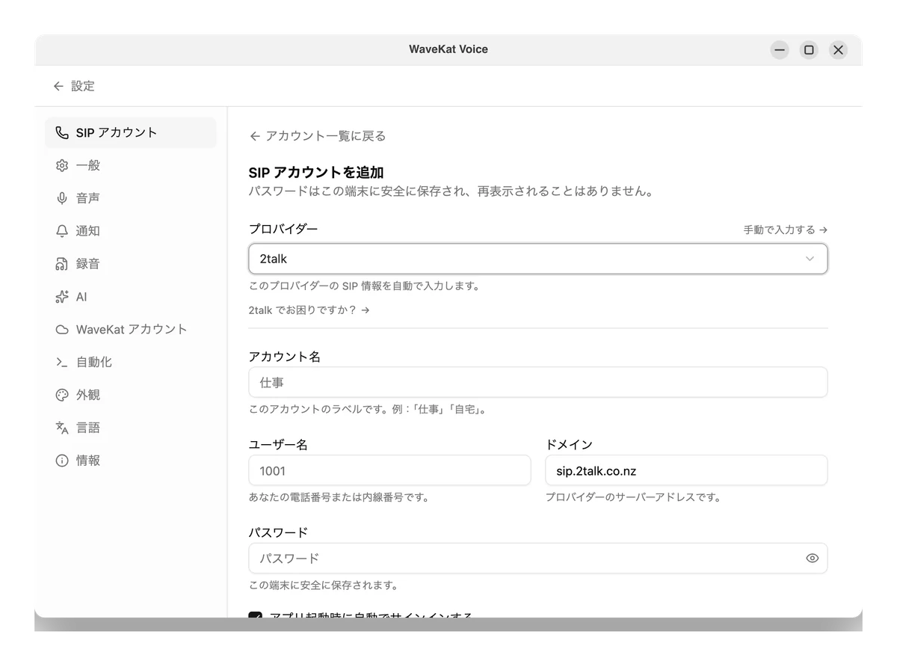Image resolution: width=897 pixels, height=652 pixels.
Task: Open the SIP アカウント settings section
Action: click(x=131, y=132)
